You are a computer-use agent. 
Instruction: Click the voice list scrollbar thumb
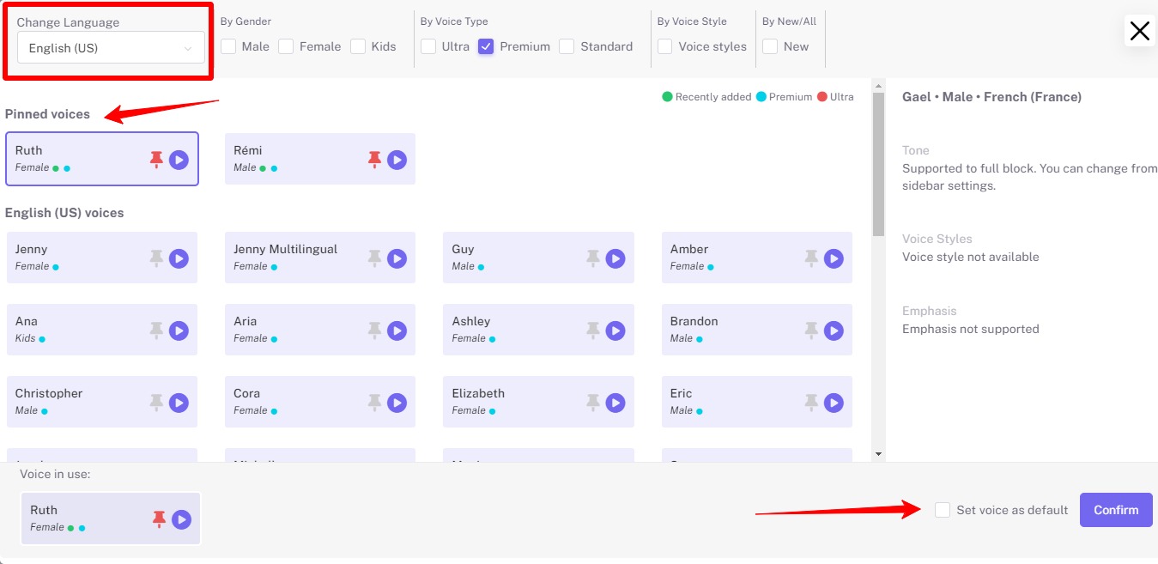tap(878, 164)
